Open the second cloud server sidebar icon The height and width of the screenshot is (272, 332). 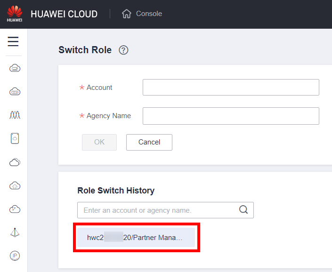15,92
